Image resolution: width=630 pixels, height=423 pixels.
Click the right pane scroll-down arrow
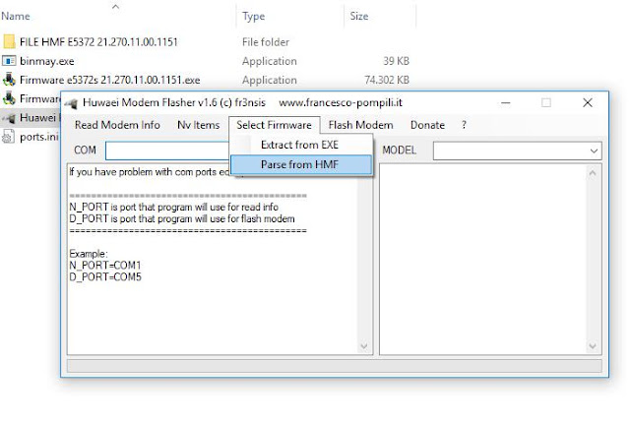pyautogui.click(x=593, y=346)
